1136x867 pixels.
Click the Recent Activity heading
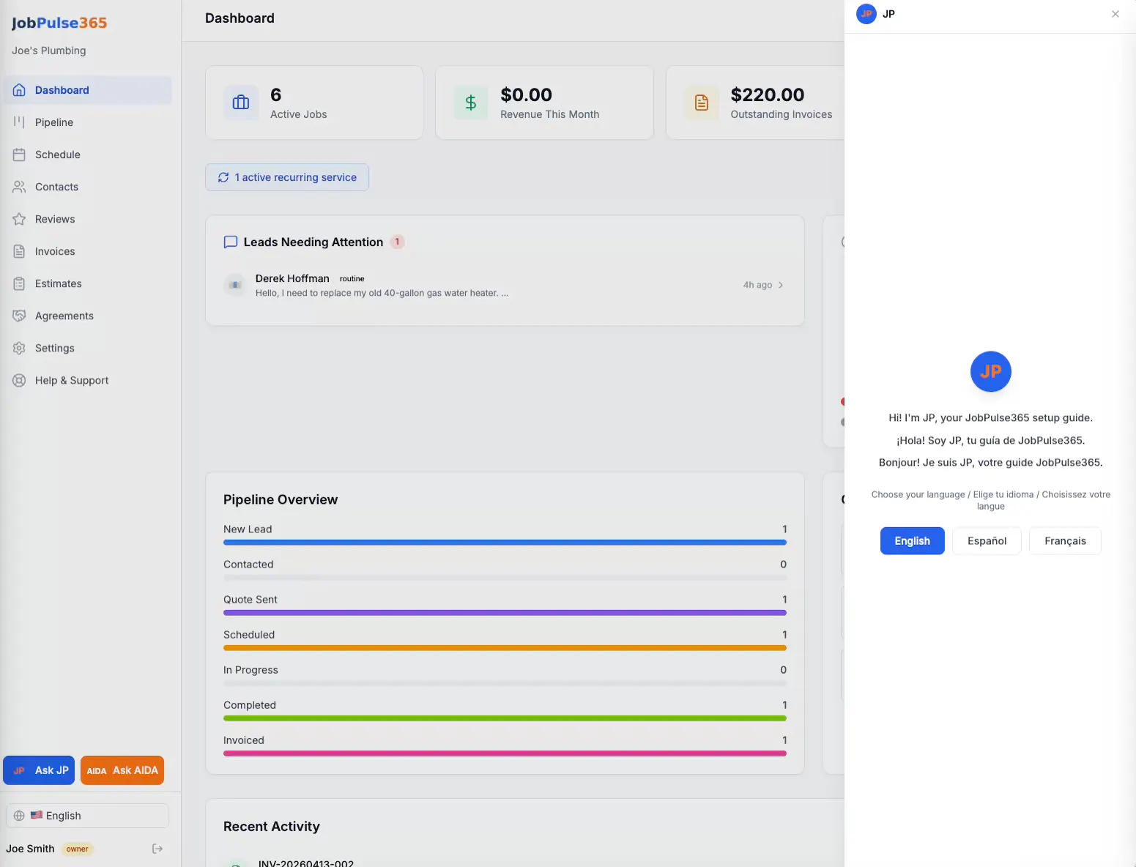272,827
